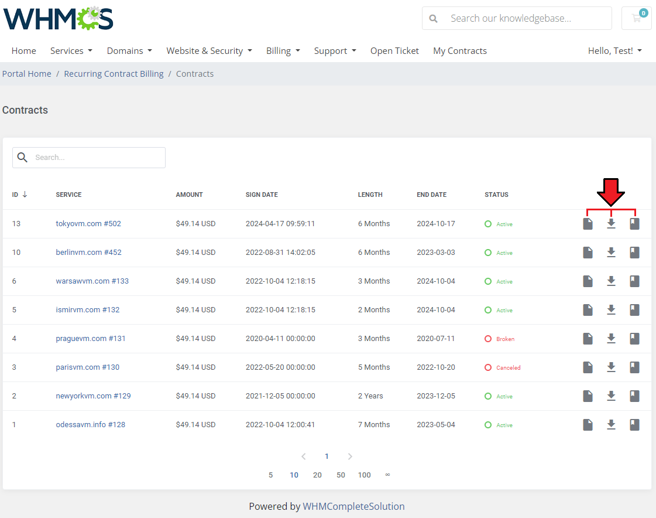
Task: Download the berlinvm.com #452 contract
Action: pos(612,253)
